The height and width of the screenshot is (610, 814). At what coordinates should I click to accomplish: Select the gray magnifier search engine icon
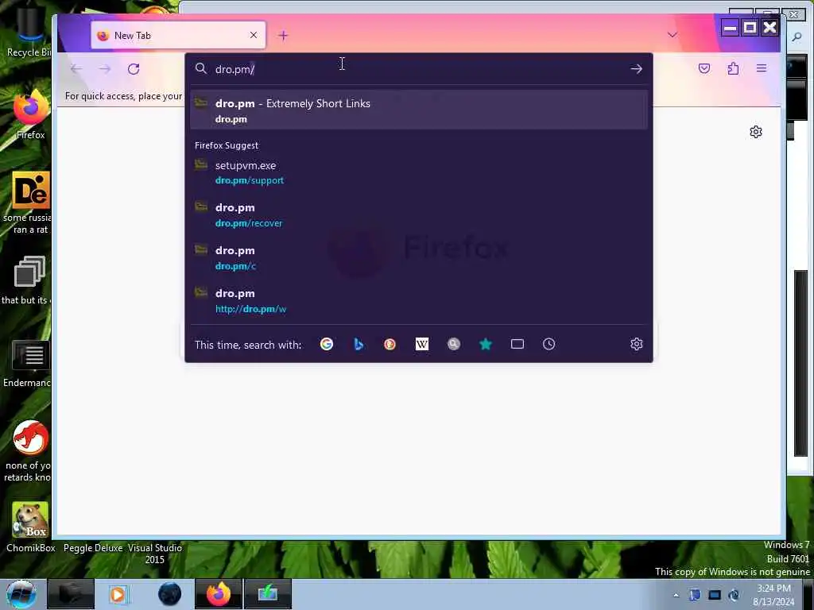(454, 344)
